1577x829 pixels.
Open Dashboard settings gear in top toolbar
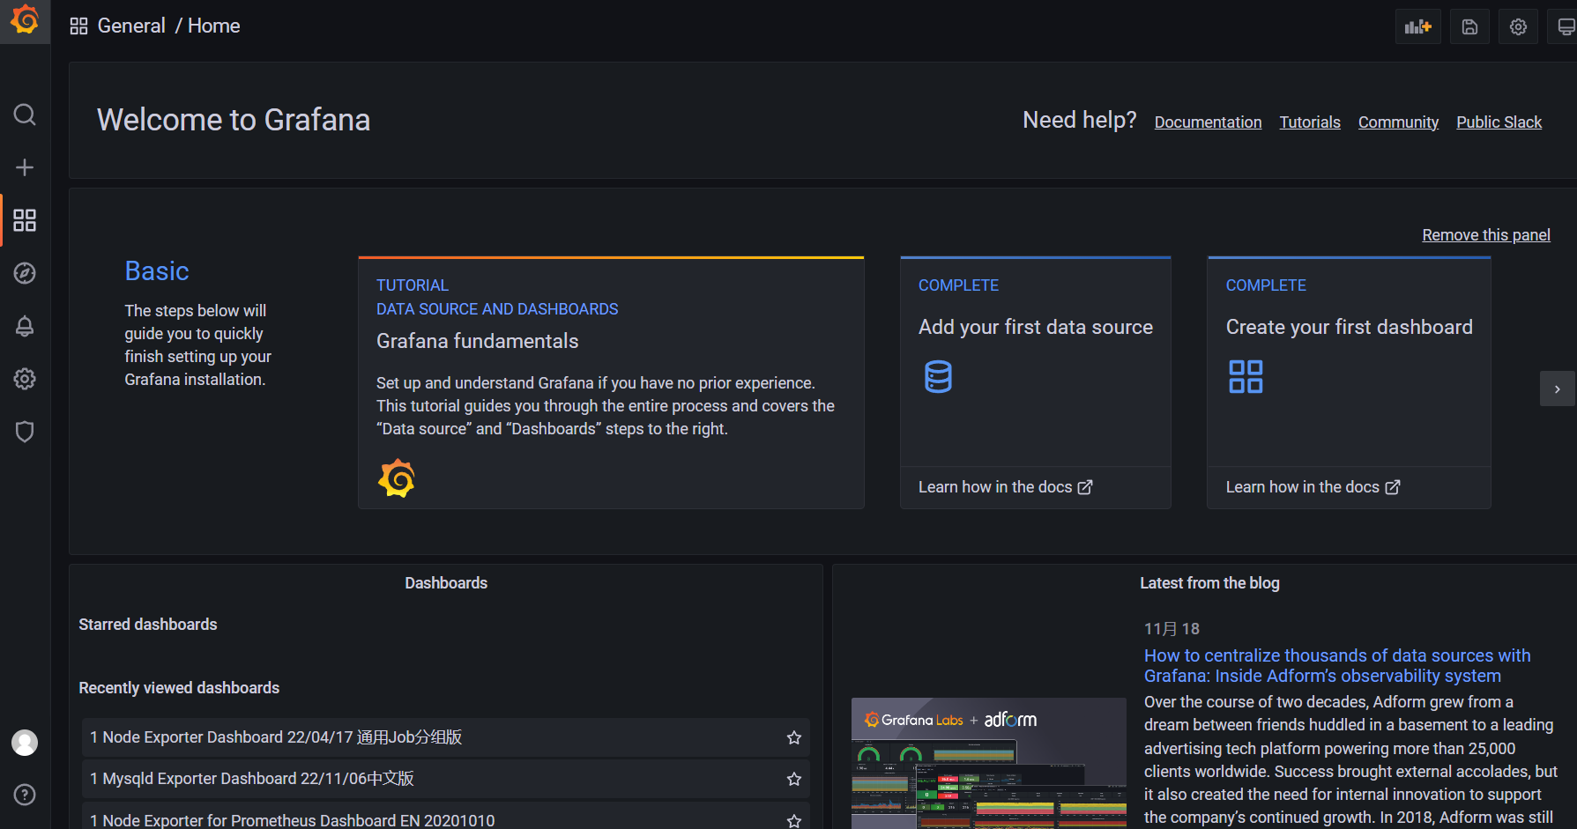[x=1518, y=26]
